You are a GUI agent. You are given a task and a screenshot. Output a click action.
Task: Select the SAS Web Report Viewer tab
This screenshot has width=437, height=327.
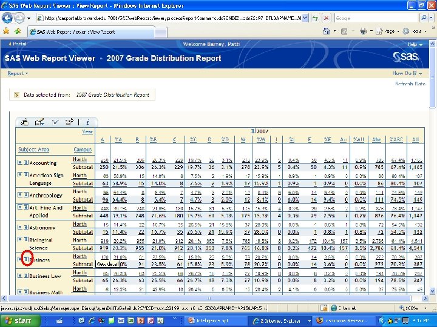92,32
